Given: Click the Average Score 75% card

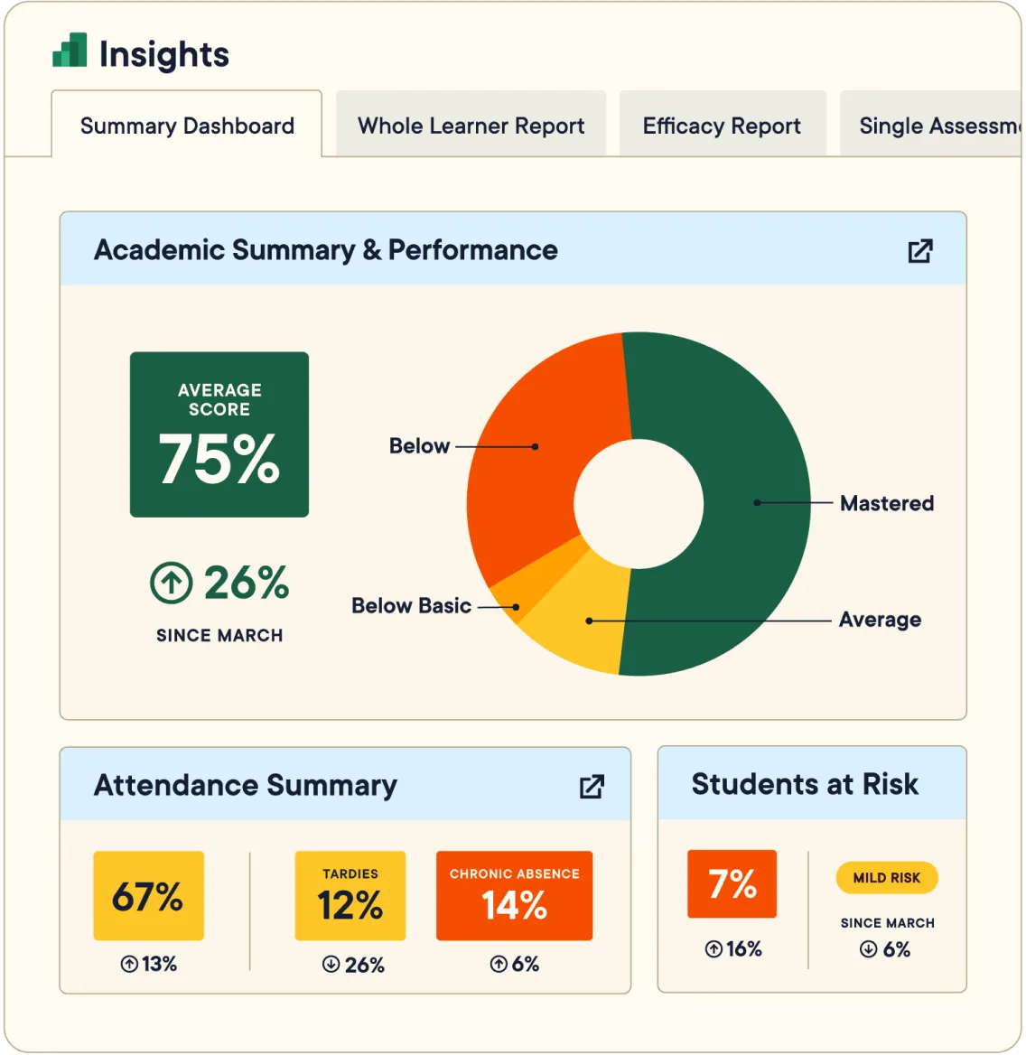Looking at the screenshot, I should (x=219, y=434).
